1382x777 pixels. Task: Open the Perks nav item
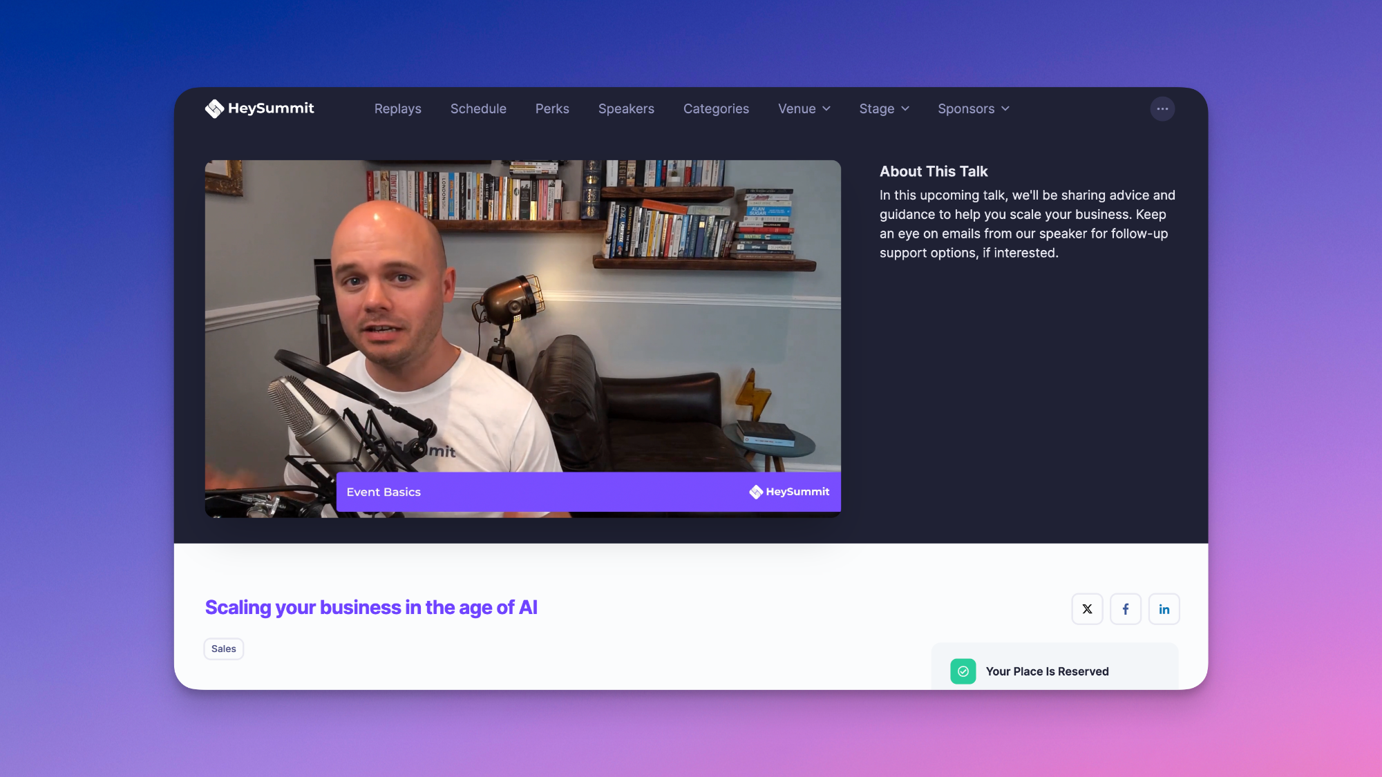coord(552,108)
